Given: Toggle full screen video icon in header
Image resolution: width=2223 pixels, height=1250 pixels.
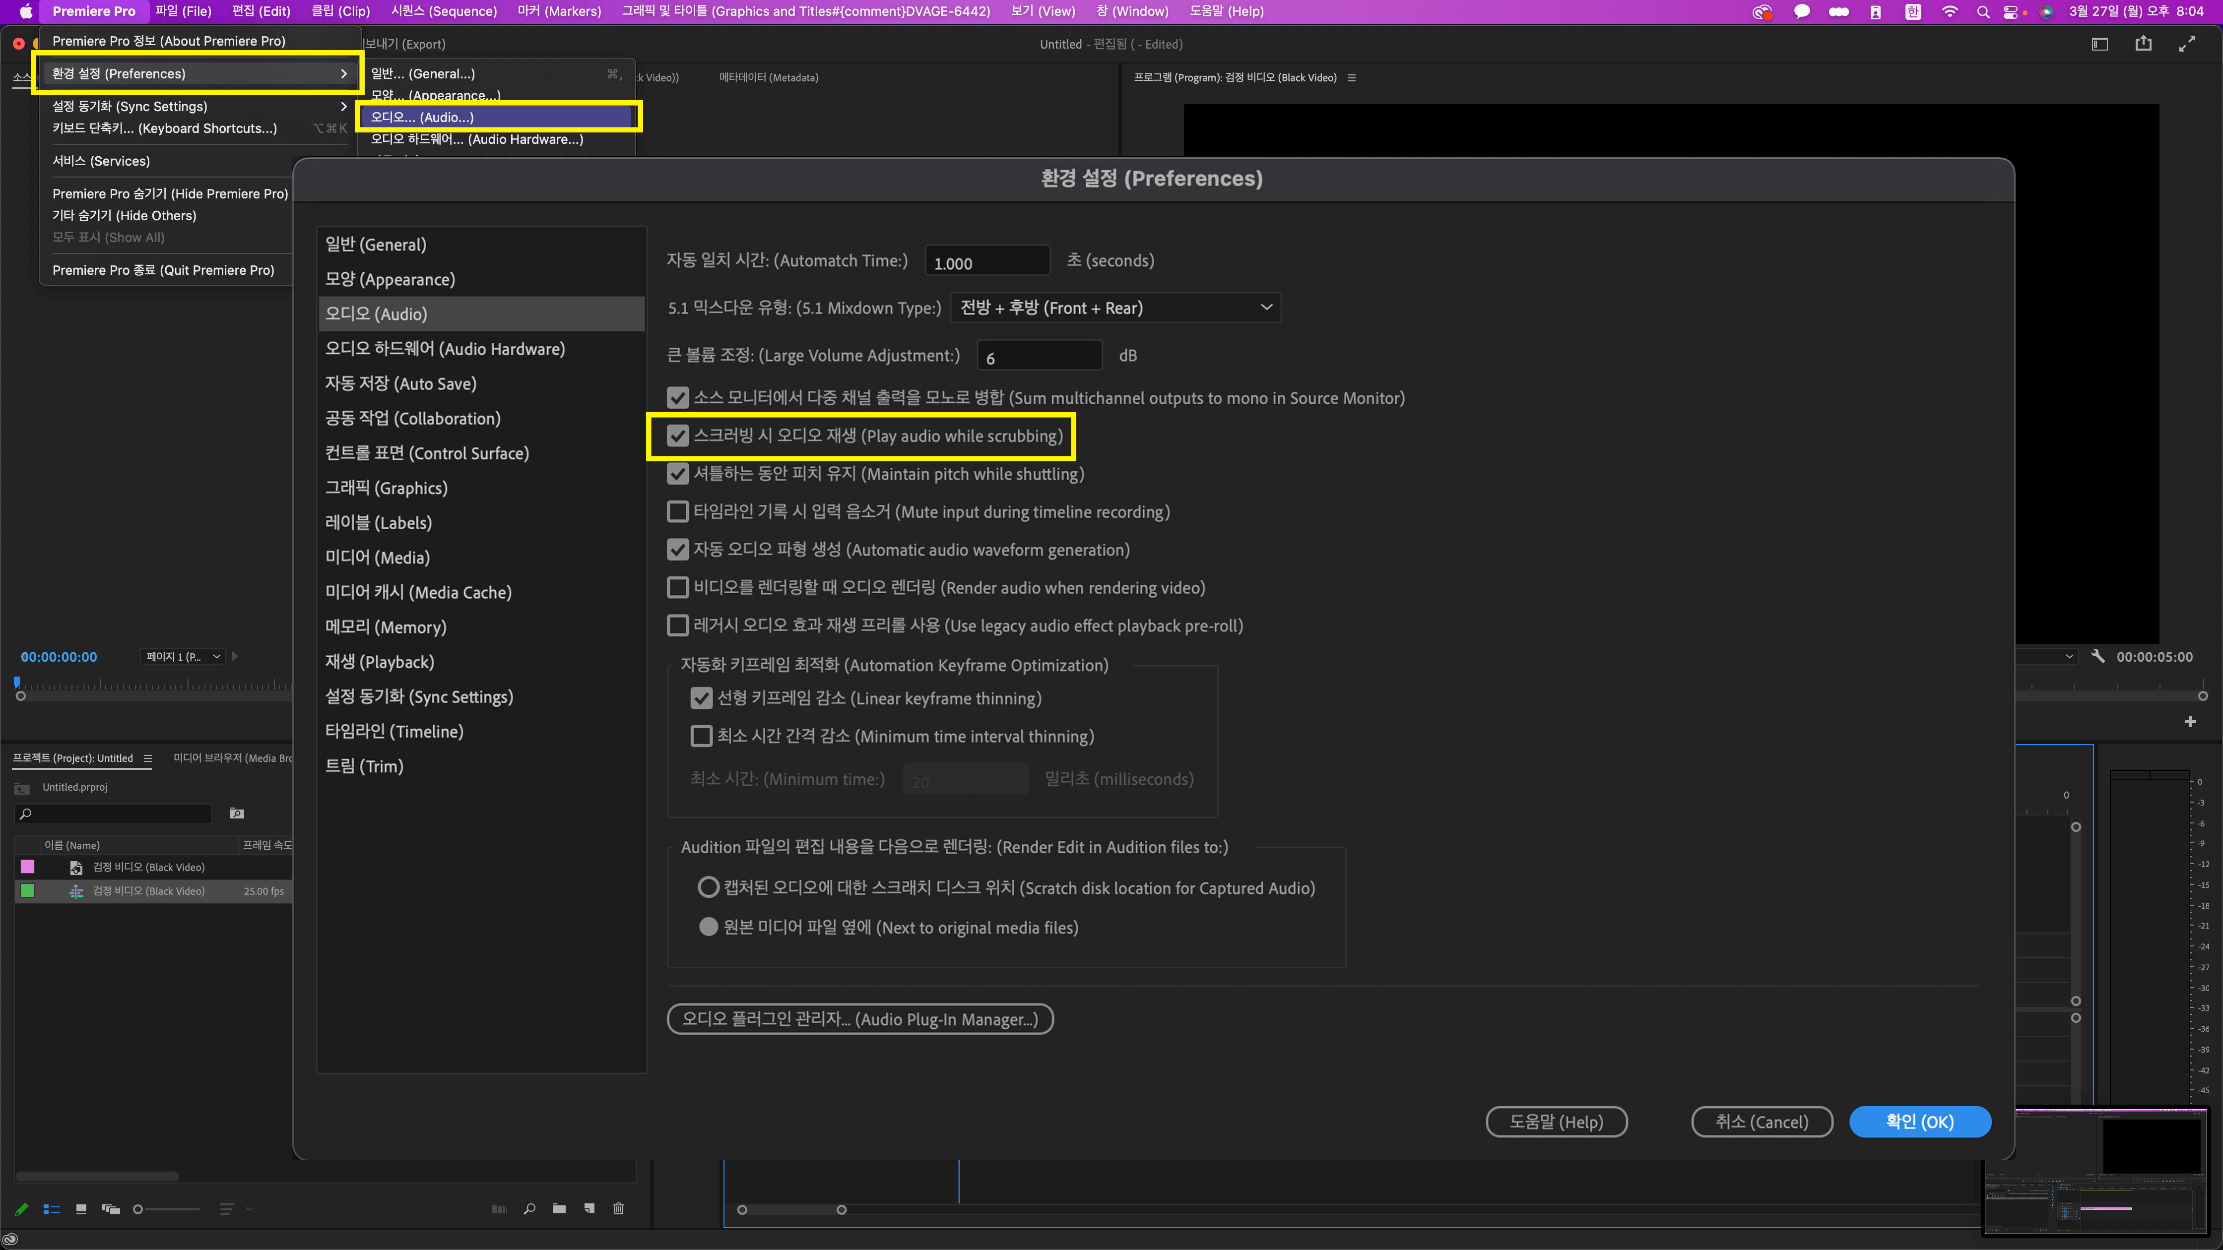Looking at the screenshot, I should coord(2187,44).
